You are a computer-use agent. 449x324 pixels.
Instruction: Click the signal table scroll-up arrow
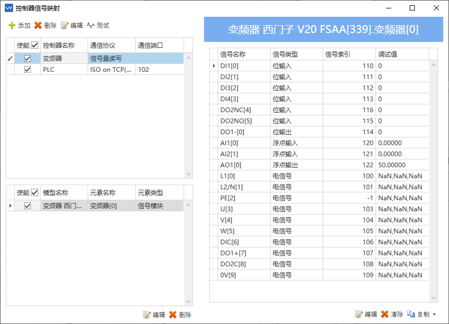(x=434, y=65)
